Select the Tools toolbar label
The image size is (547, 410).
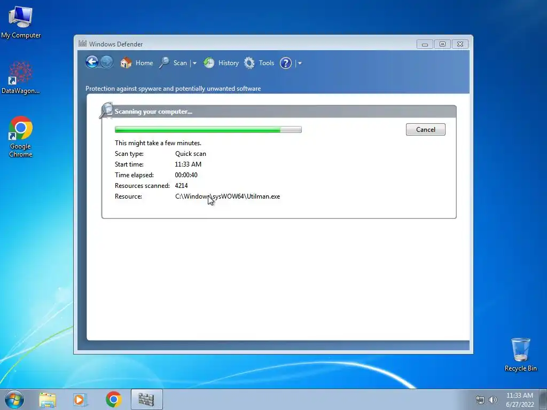tap(267, 63)
